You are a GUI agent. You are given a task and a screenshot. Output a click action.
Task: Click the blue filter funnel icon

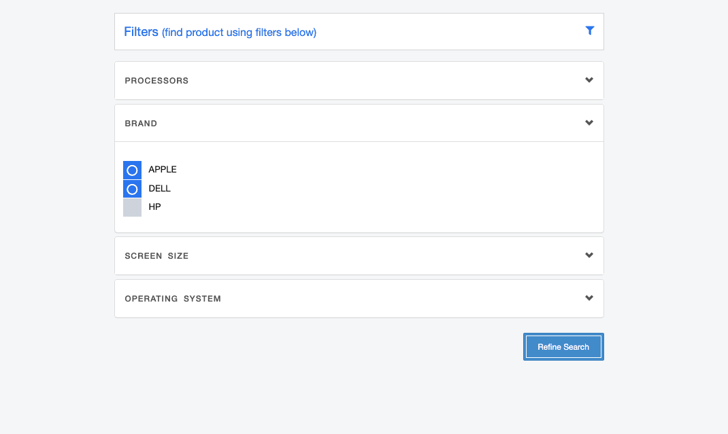point(589,31)
